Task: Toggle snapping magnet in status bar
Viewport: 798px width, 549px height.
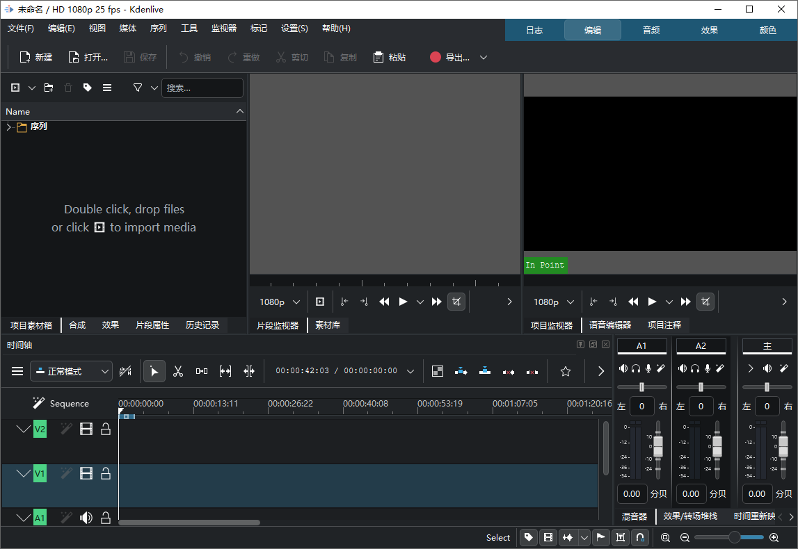Action: [x=639, y=537]
